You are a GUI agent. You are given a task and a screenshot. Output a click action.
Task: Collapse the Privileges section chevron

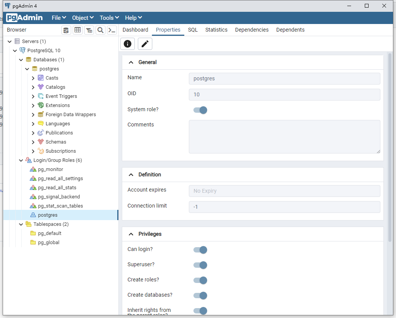point(131,234)
